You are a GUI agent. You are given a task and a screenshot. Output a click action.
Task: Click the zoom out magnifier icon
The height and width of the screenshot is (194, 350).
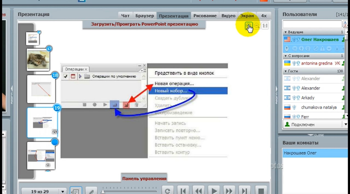pos(256,26)
